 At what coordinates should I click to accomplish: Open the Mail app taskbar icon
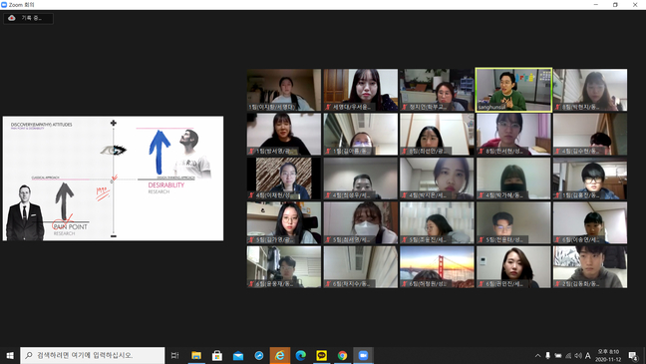238,355
